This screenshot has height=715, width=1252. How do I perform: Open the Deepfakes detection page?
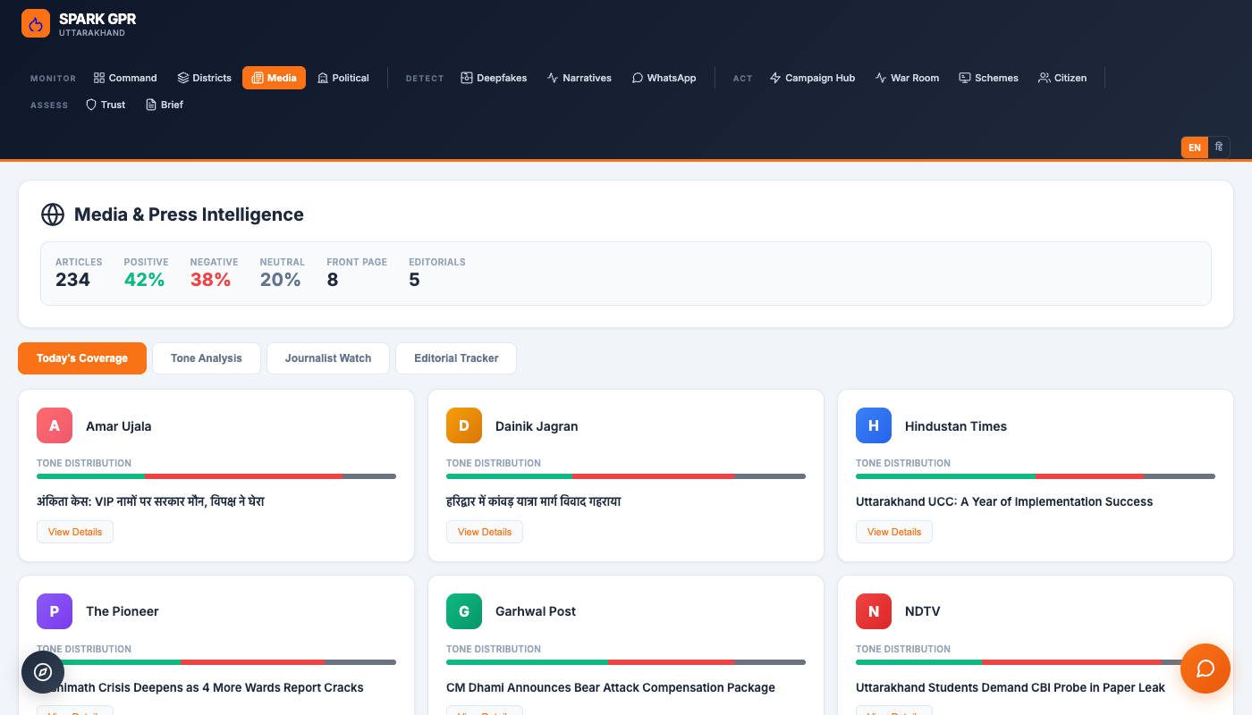click(494, 78)
